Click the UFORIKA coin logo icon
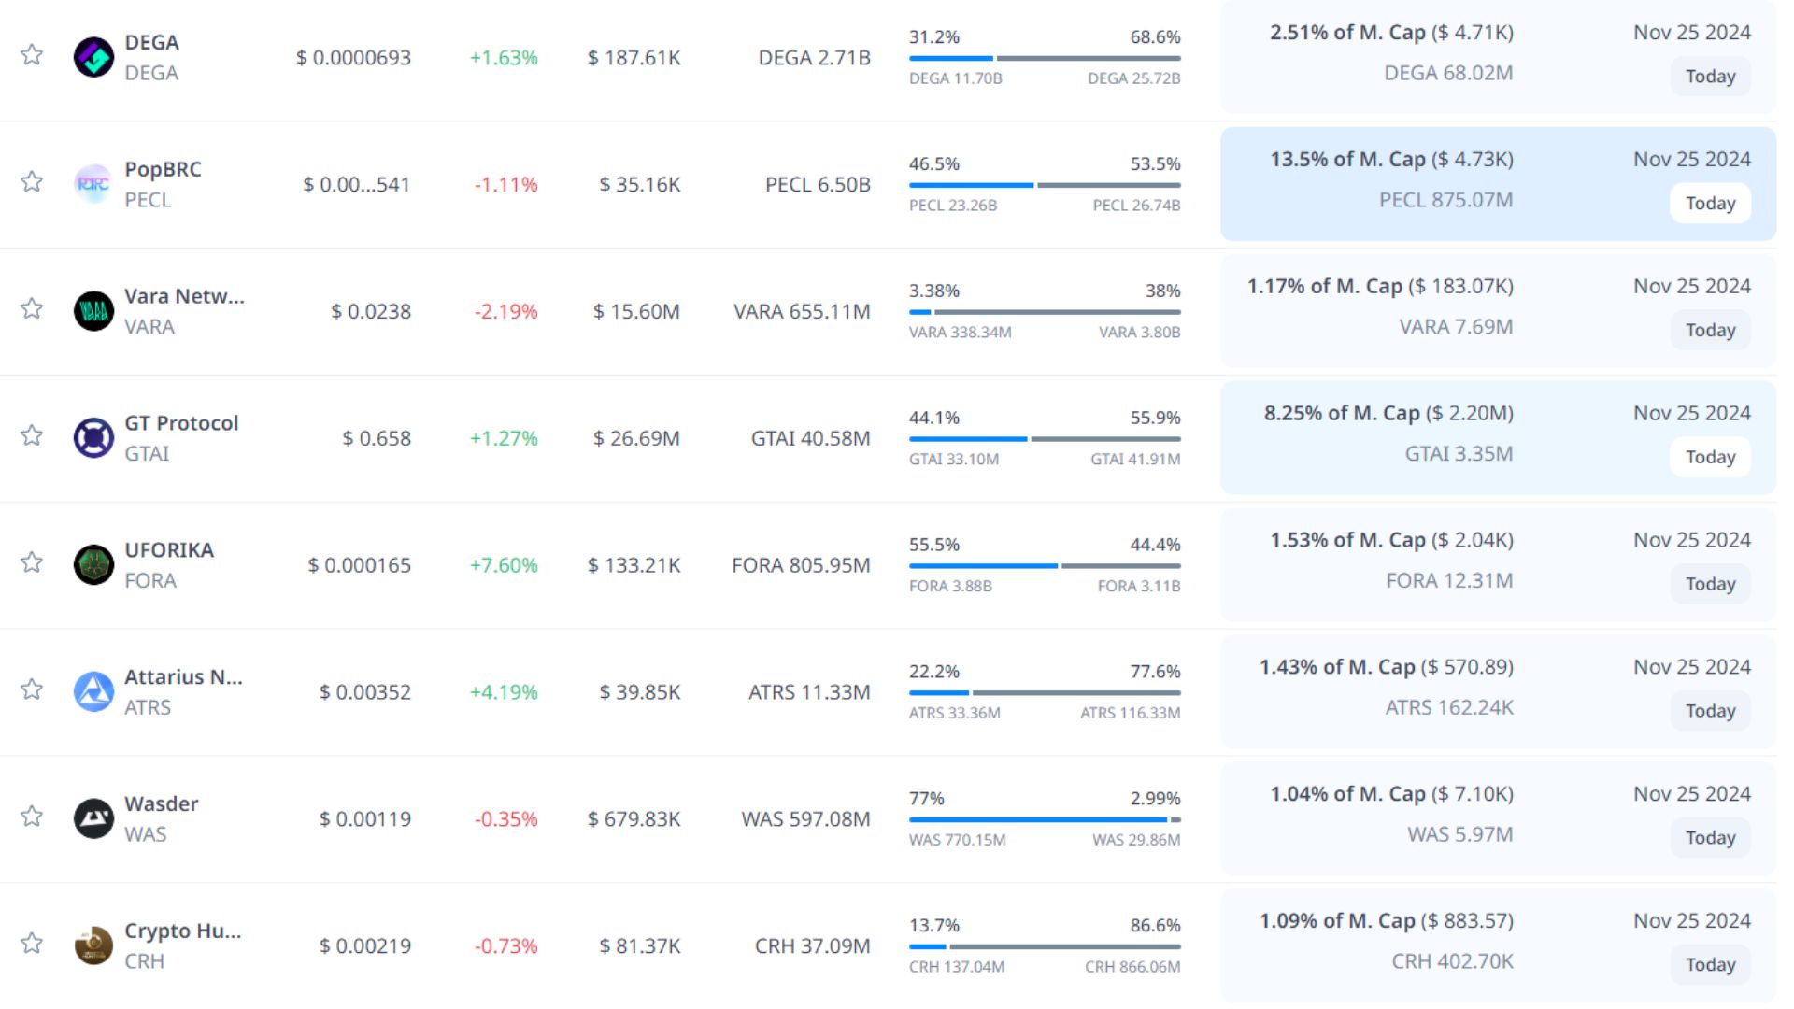Screen dimensions: 1794x1009 click(x=93, y=565)
